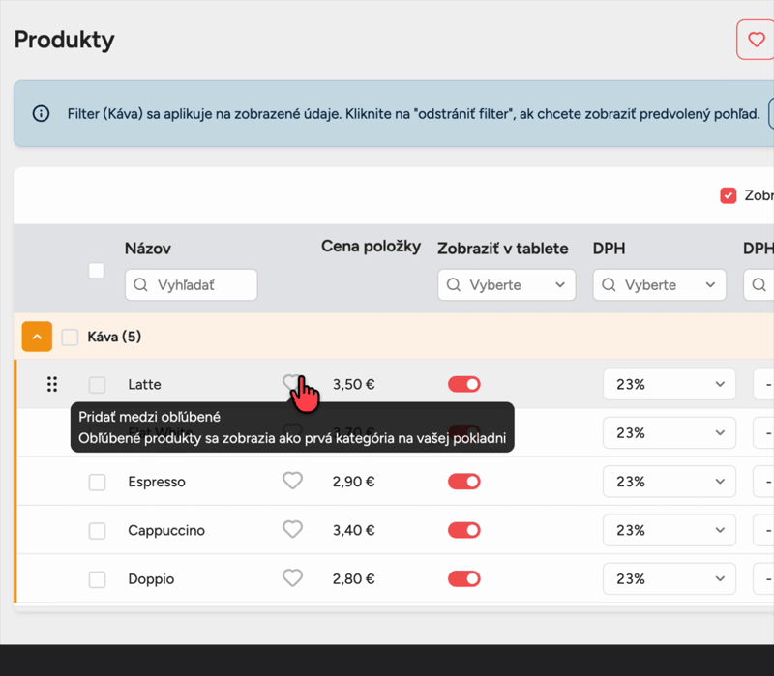The image size is (774, 676).
Task: Disable tablet display toggle for Cappuccino
Action: (x=464, y=530)
